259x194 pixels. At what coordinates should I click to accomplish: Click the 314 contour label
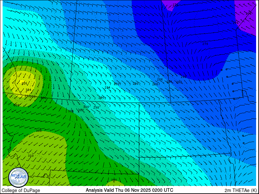(28, 90)
